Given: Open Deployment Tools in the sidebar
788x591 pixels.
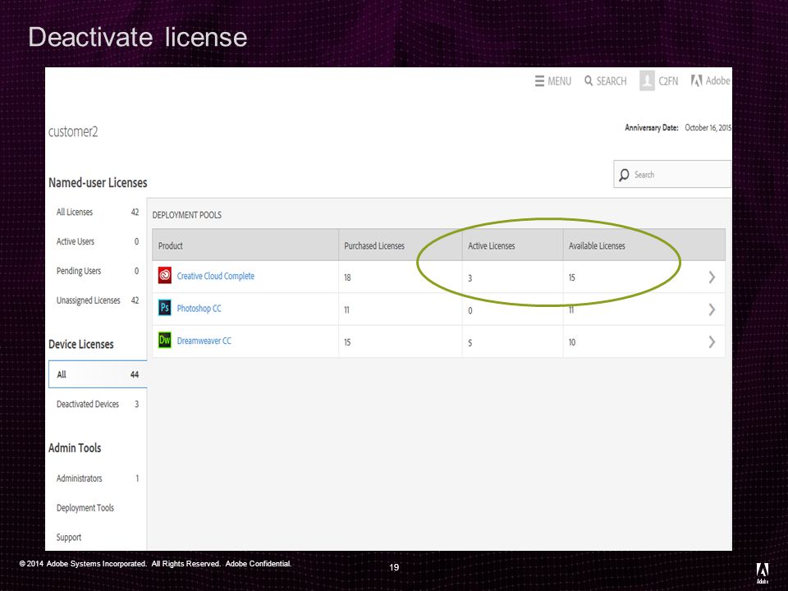Looking at the screenshot, I should click(x=85, y=508).
